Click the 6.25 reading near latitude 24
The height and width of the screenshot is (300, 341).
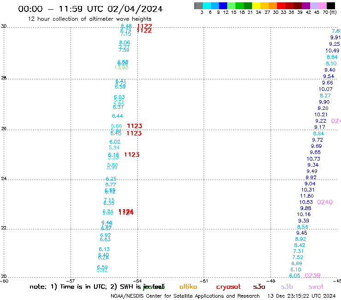click(111, 179)
